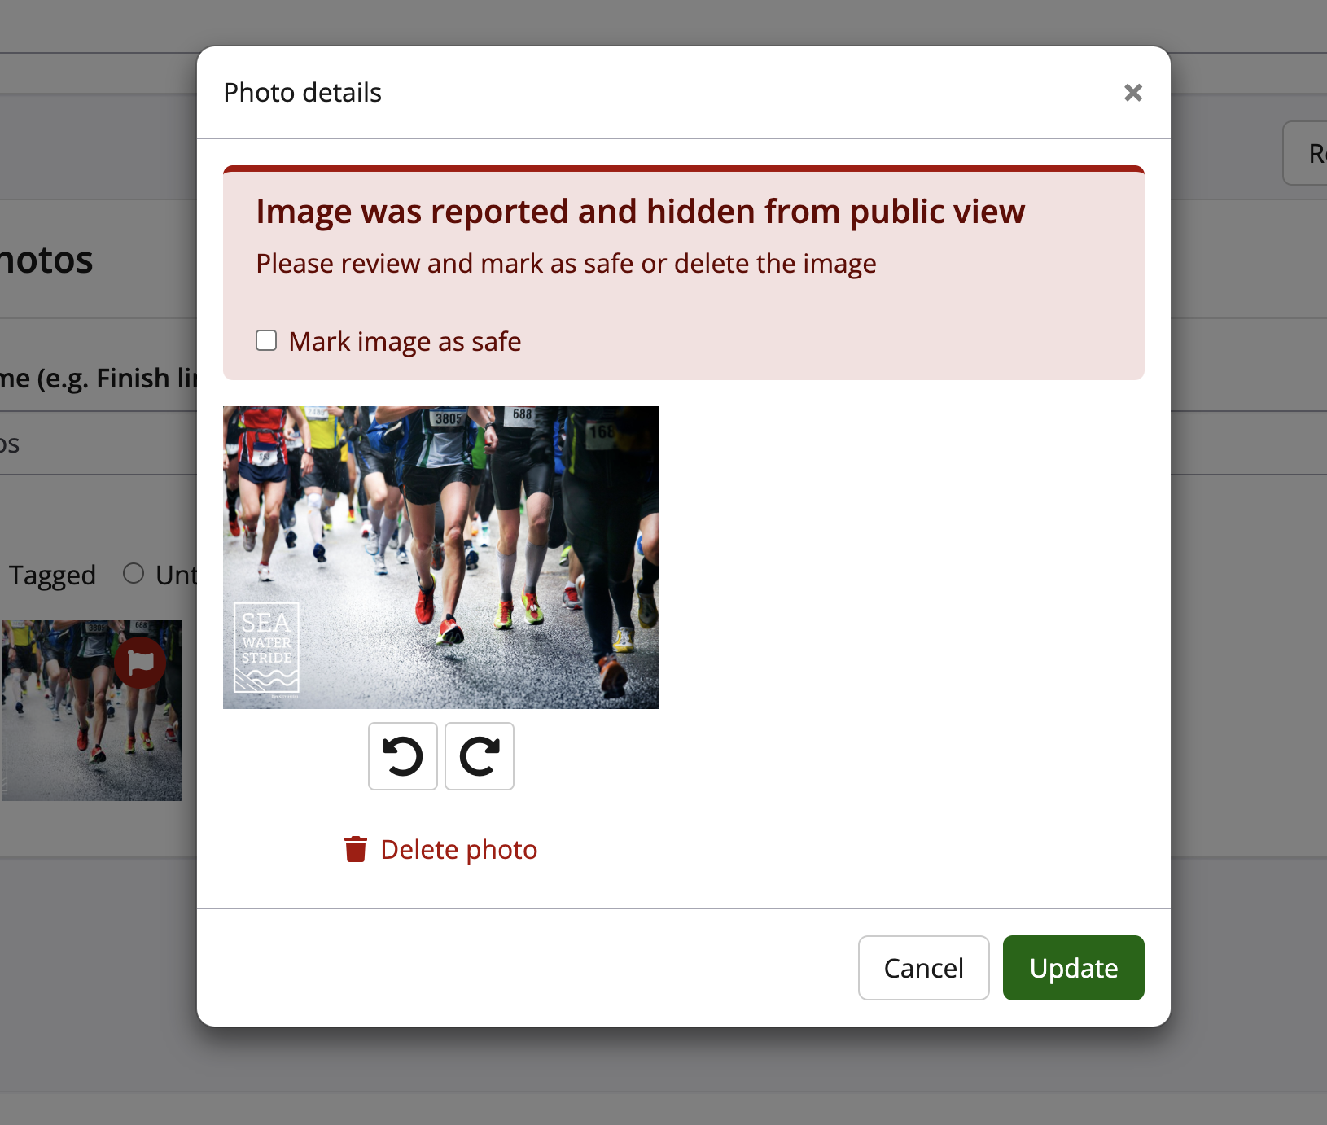Rotate the photo counterclockwise

click(x=402, y=756)
